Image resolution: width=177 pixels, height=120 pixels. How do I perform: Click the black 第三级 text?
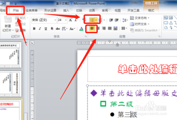127,115
